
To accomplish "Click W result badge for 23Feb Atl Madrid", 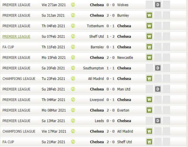I will (149, 79).
